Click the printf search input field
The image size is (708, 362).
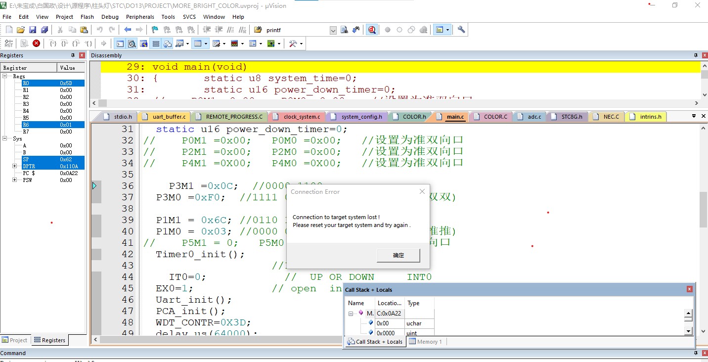[x=297, y=30]
